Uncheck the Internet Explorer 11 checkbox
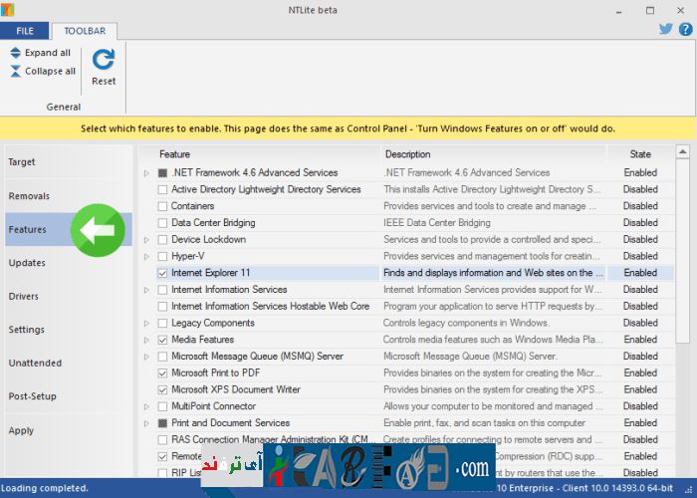 (x=162, y=273)
